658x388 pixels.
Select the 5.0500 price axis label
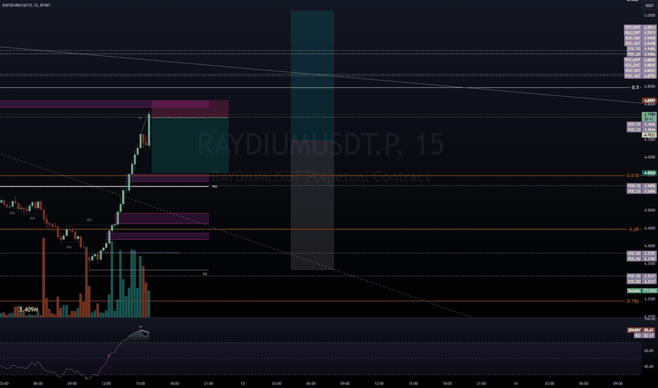click(650, 15)
